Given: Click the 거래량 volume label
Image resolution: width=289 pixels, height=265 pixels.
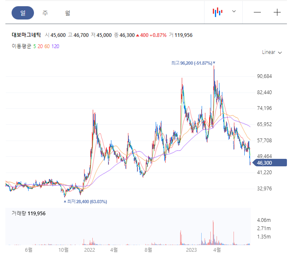Looking at the screenshot, I should click(19, 213).
